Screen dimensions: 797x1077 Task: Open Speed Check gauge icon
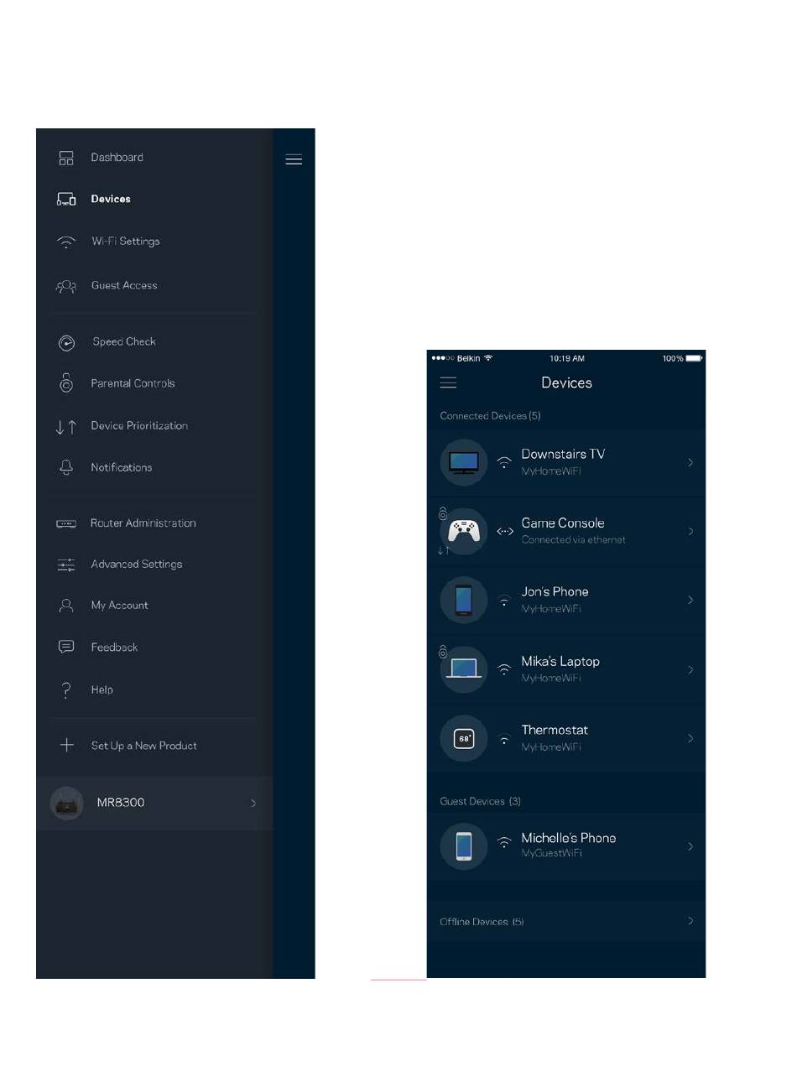coord(66,342)
